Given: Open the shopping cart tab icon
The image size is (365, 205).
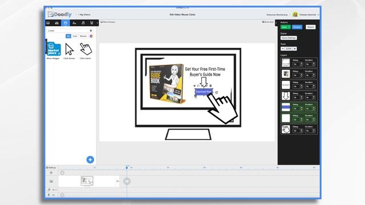Looking at the screenshot, I should pyautogui.click(x=91, y=23).
